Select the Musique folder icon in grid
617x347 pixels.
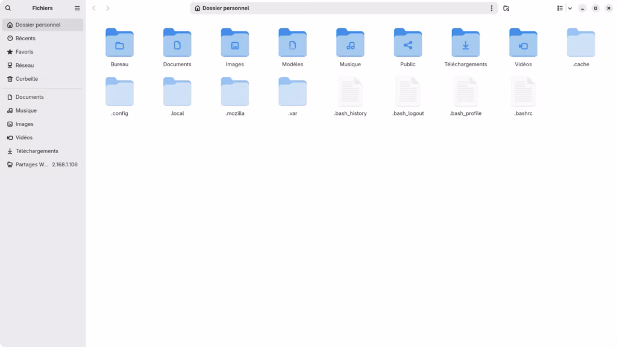350,43
